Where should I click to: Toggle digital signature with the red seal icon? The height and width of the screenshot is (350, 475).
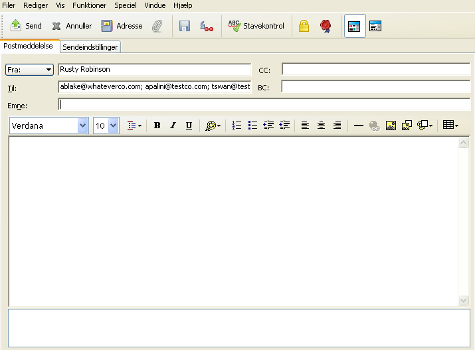point(326,26)
